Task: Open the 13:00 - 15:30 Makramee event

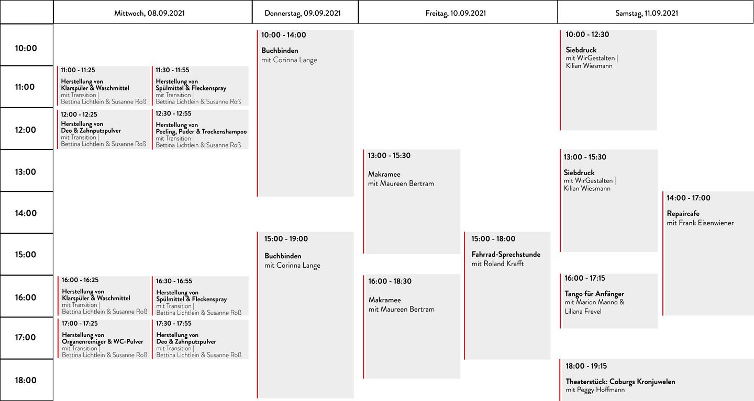Action: click(x=412, y=202)
